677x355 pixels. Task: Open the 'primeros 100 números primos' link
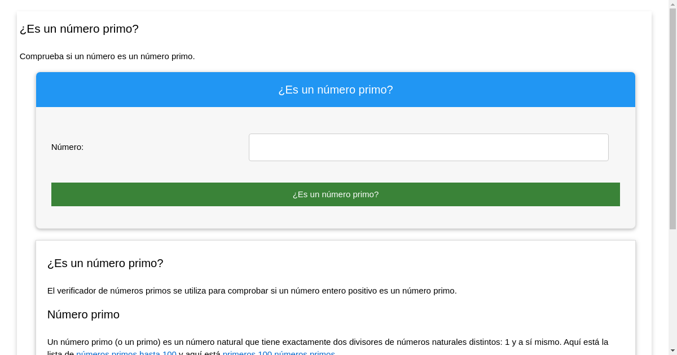click(278, 354)
